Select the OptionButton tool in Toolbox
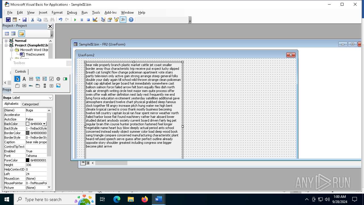The height and width of the screenshot is (205, 364). pyautogui.click(x=58, y=79)
